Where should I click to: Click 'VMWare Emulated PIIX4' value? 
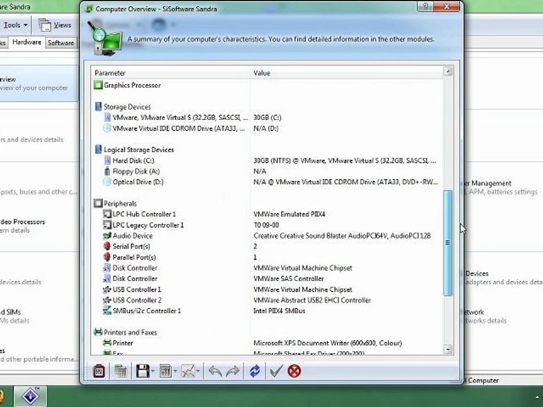pos(289,214)
